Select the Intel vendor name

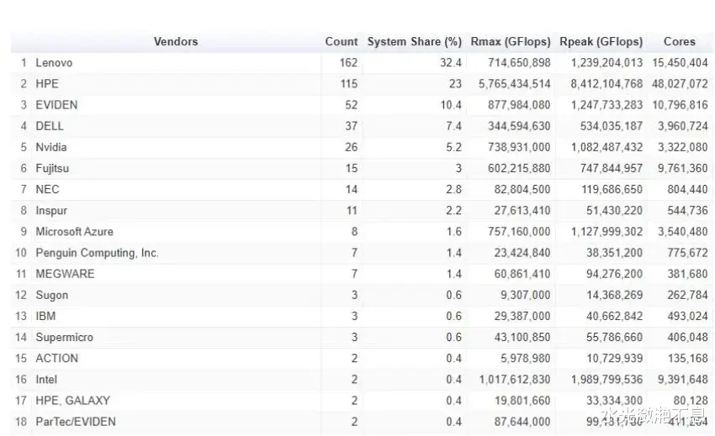pyautogui.click(x=46, y=380)
